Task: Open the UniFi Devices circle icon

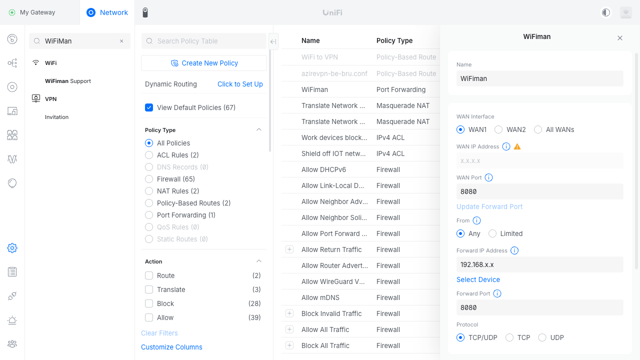Action: (12, 87)
